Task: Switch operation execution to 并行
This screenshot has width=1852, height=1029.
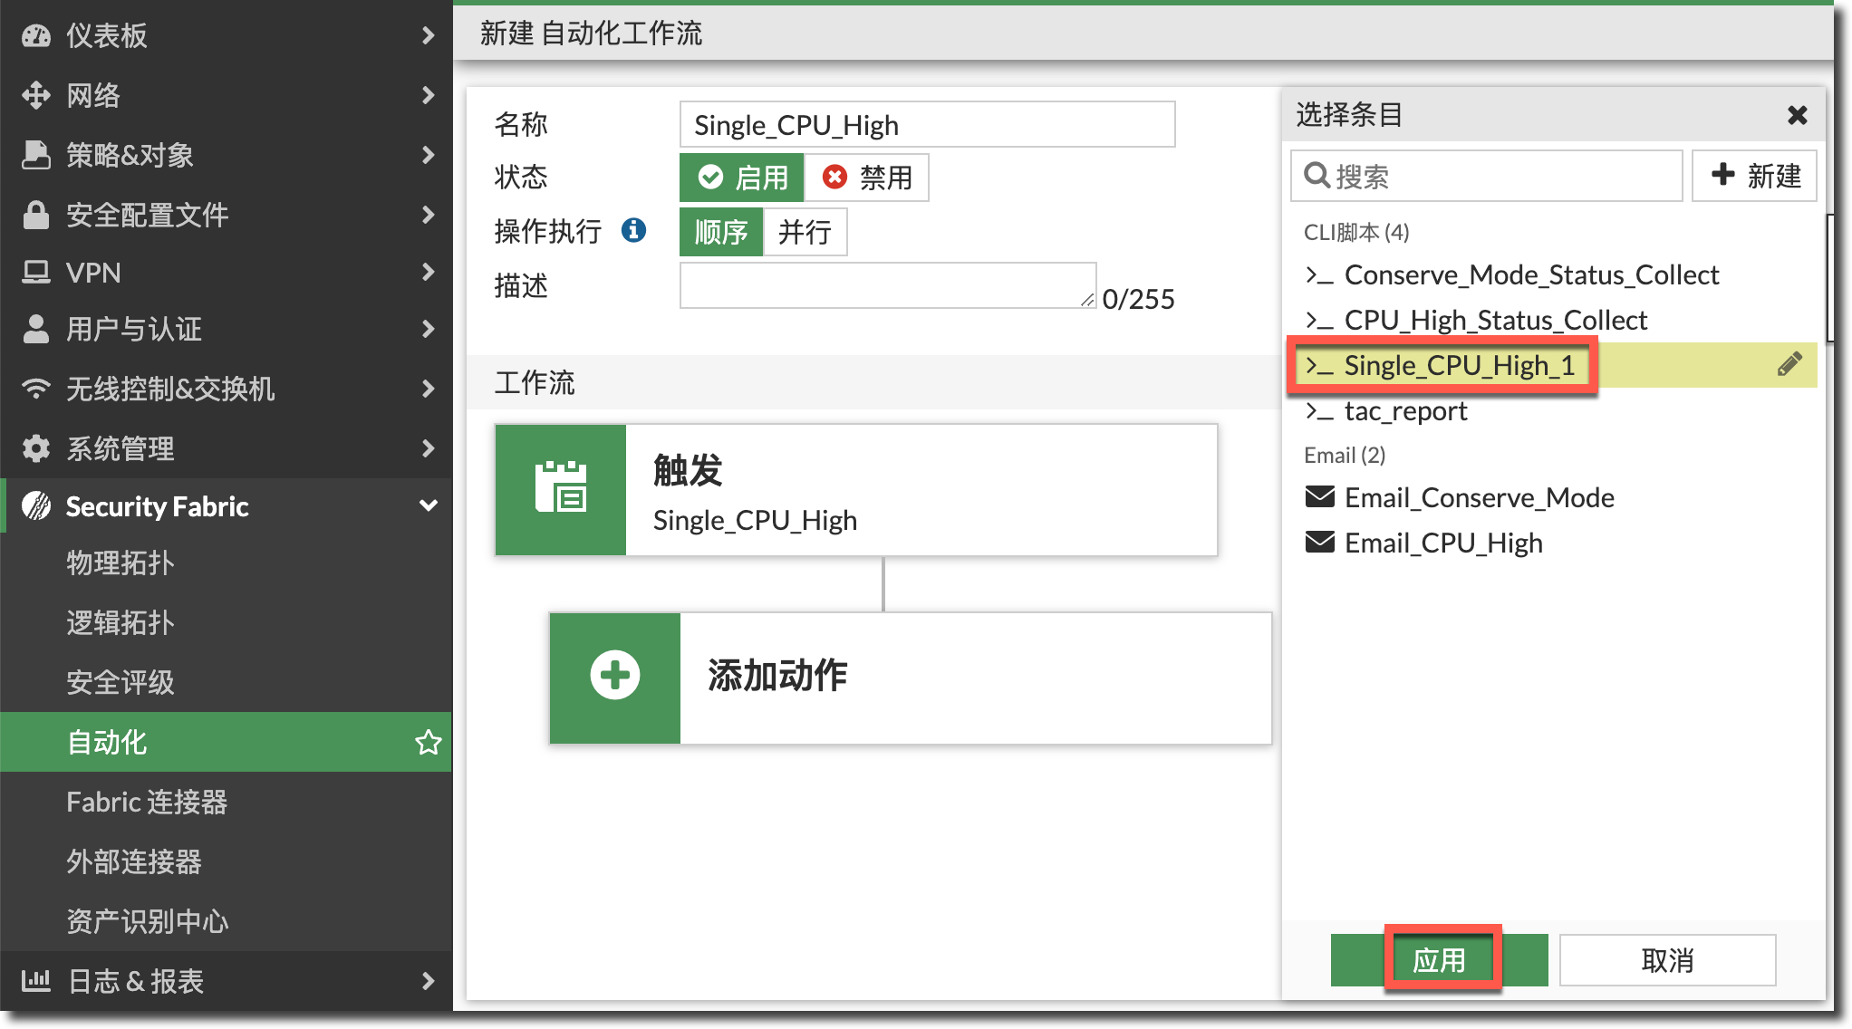Action: coord(805,232)
